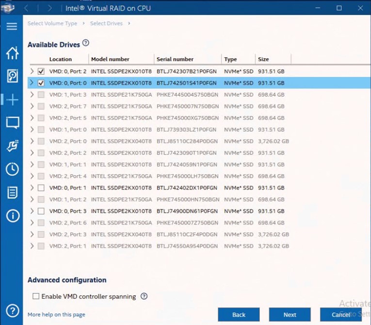The image size is (371, 325).
Task: Open the log document icon
Action: pos(12,192)
